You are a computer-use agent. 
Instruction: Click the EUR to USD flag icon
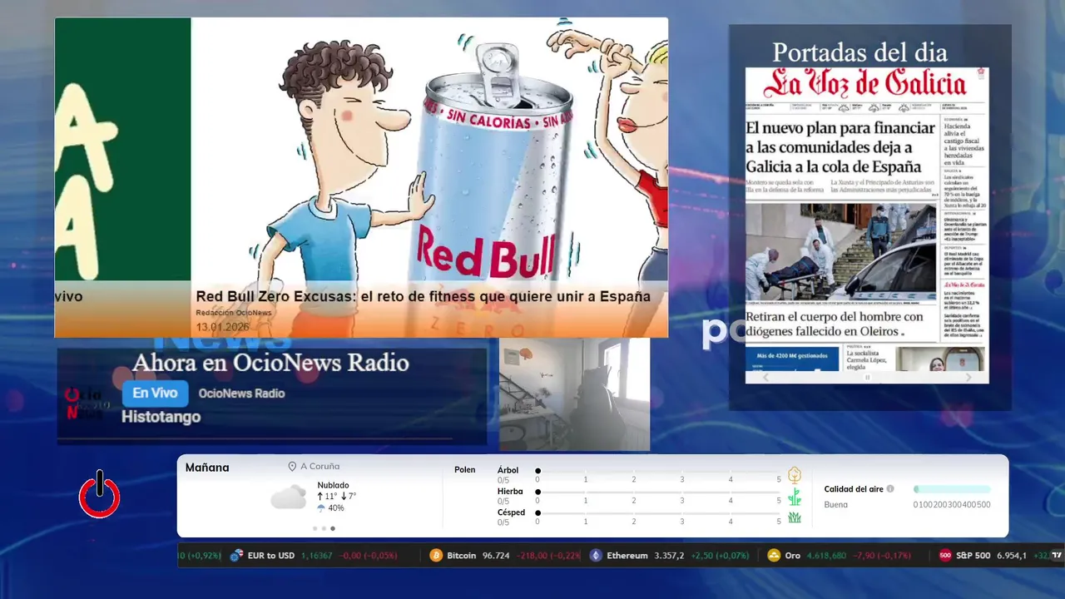coord(236,555)
